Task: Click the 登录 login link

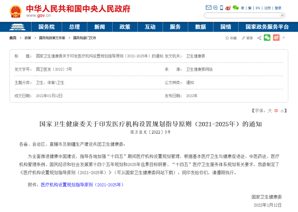Action: click(x=278, y=8)
